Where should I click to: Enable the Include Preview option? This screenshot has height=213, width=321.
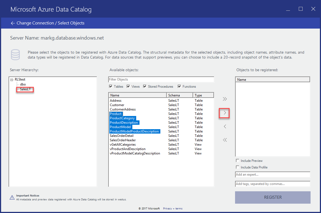point(237,161)
